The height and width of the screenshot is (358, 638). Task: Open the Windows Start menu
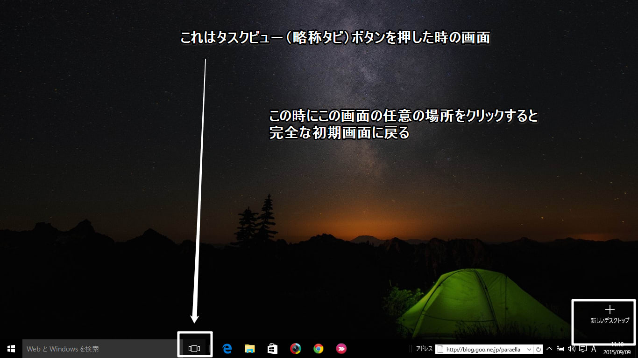11,349
